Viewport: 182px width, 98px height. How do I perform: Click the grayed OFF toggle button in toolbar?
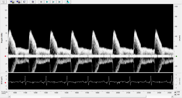3,2
